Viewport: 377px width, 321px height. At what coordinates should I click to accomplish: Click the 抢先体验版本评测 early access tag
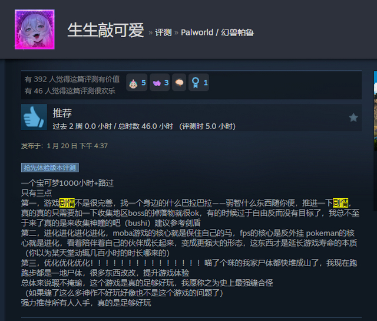click(x=50, y=168)
